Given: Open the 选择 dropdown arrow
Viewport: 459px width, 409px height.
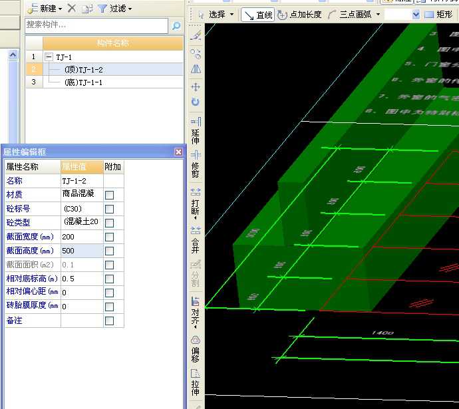Looking at the screenshot, I should [232, 15].
